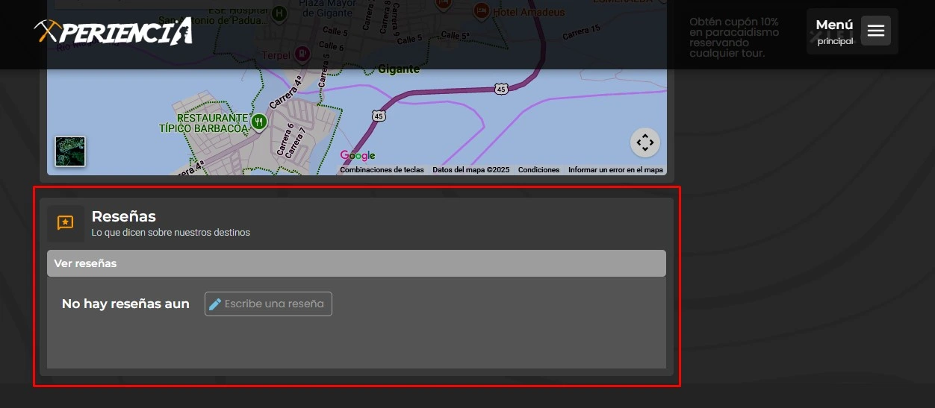The height and width of the screenshot is (408, 935).
Task: Click the Reseñas star speech-bubble icon
Action: (x=66, y=223)
